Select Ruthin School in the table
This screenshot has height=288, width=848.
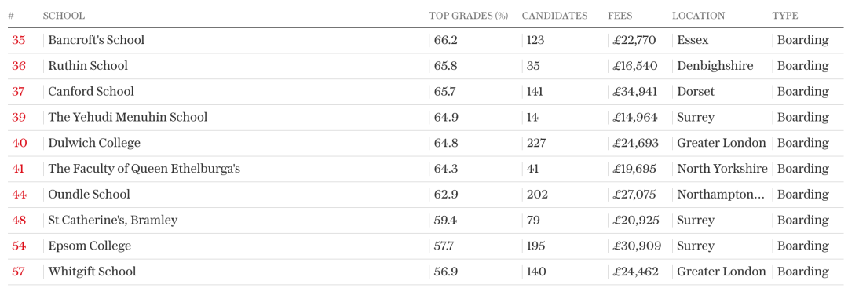click(x=88, y=66)
